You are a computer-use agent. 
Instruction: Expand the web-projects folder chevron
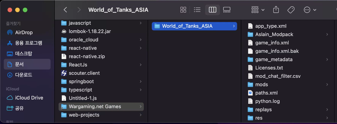[140, 115]
